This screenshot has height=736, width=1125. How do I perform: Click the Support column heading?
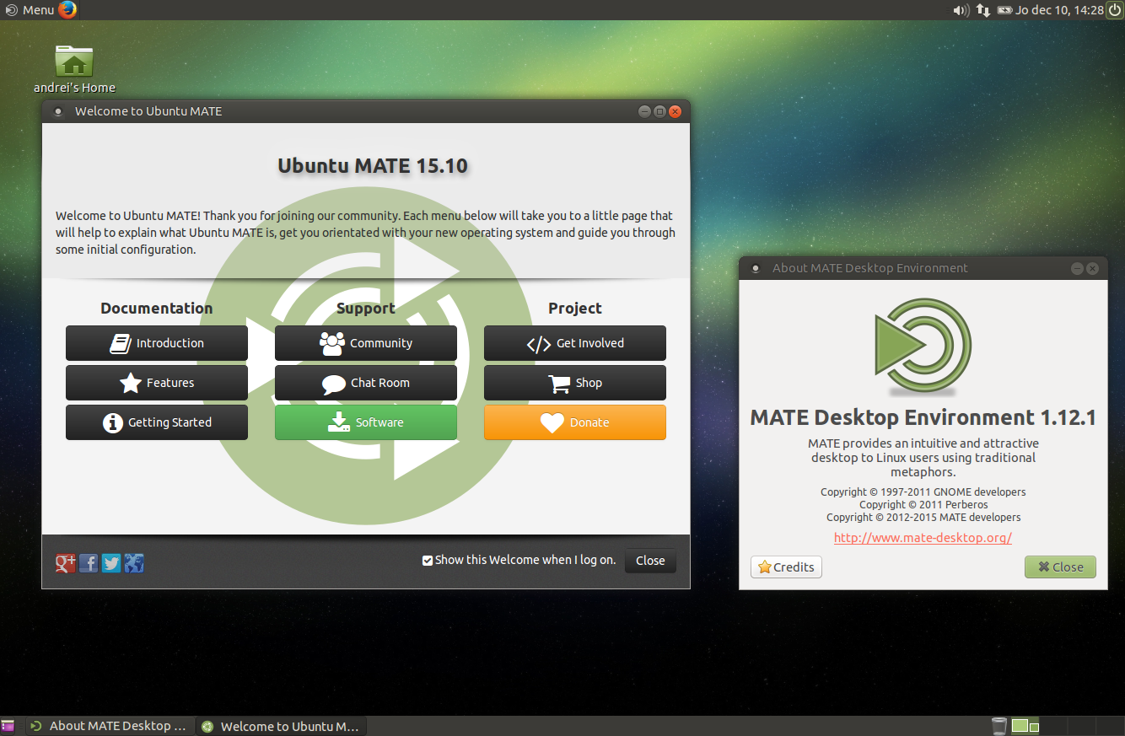(x=366, y=309)
